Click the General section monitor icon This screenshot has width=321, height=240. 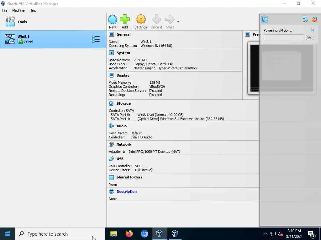[x=111, y=34]
